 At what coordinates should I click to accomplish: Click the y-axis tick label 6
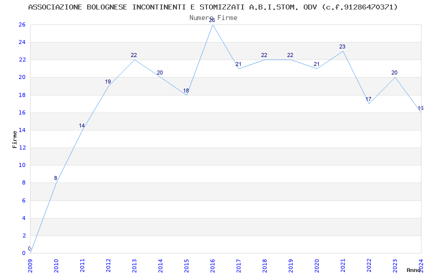click(x=24, y=200)
